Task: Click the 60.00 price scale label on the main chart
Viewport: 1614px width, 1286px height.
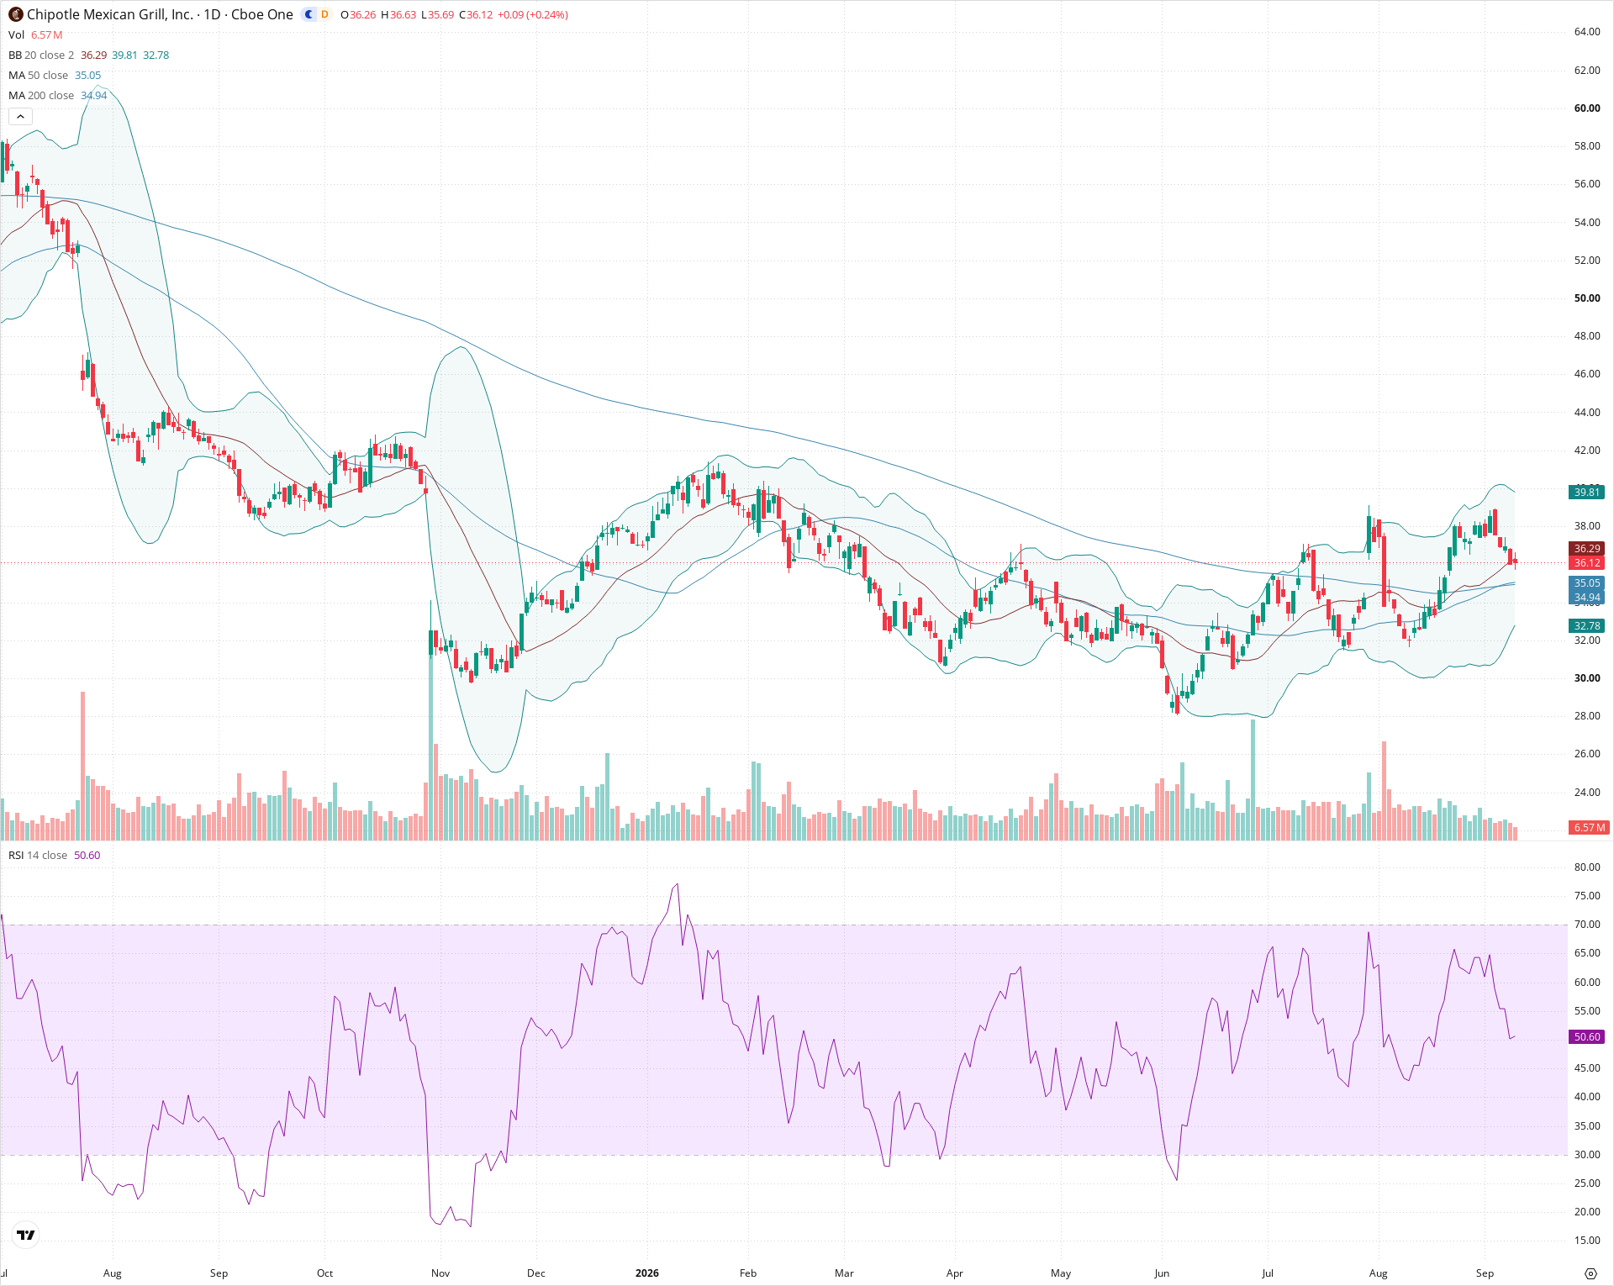Action: pyautogui.click(x=1587, y=108)
